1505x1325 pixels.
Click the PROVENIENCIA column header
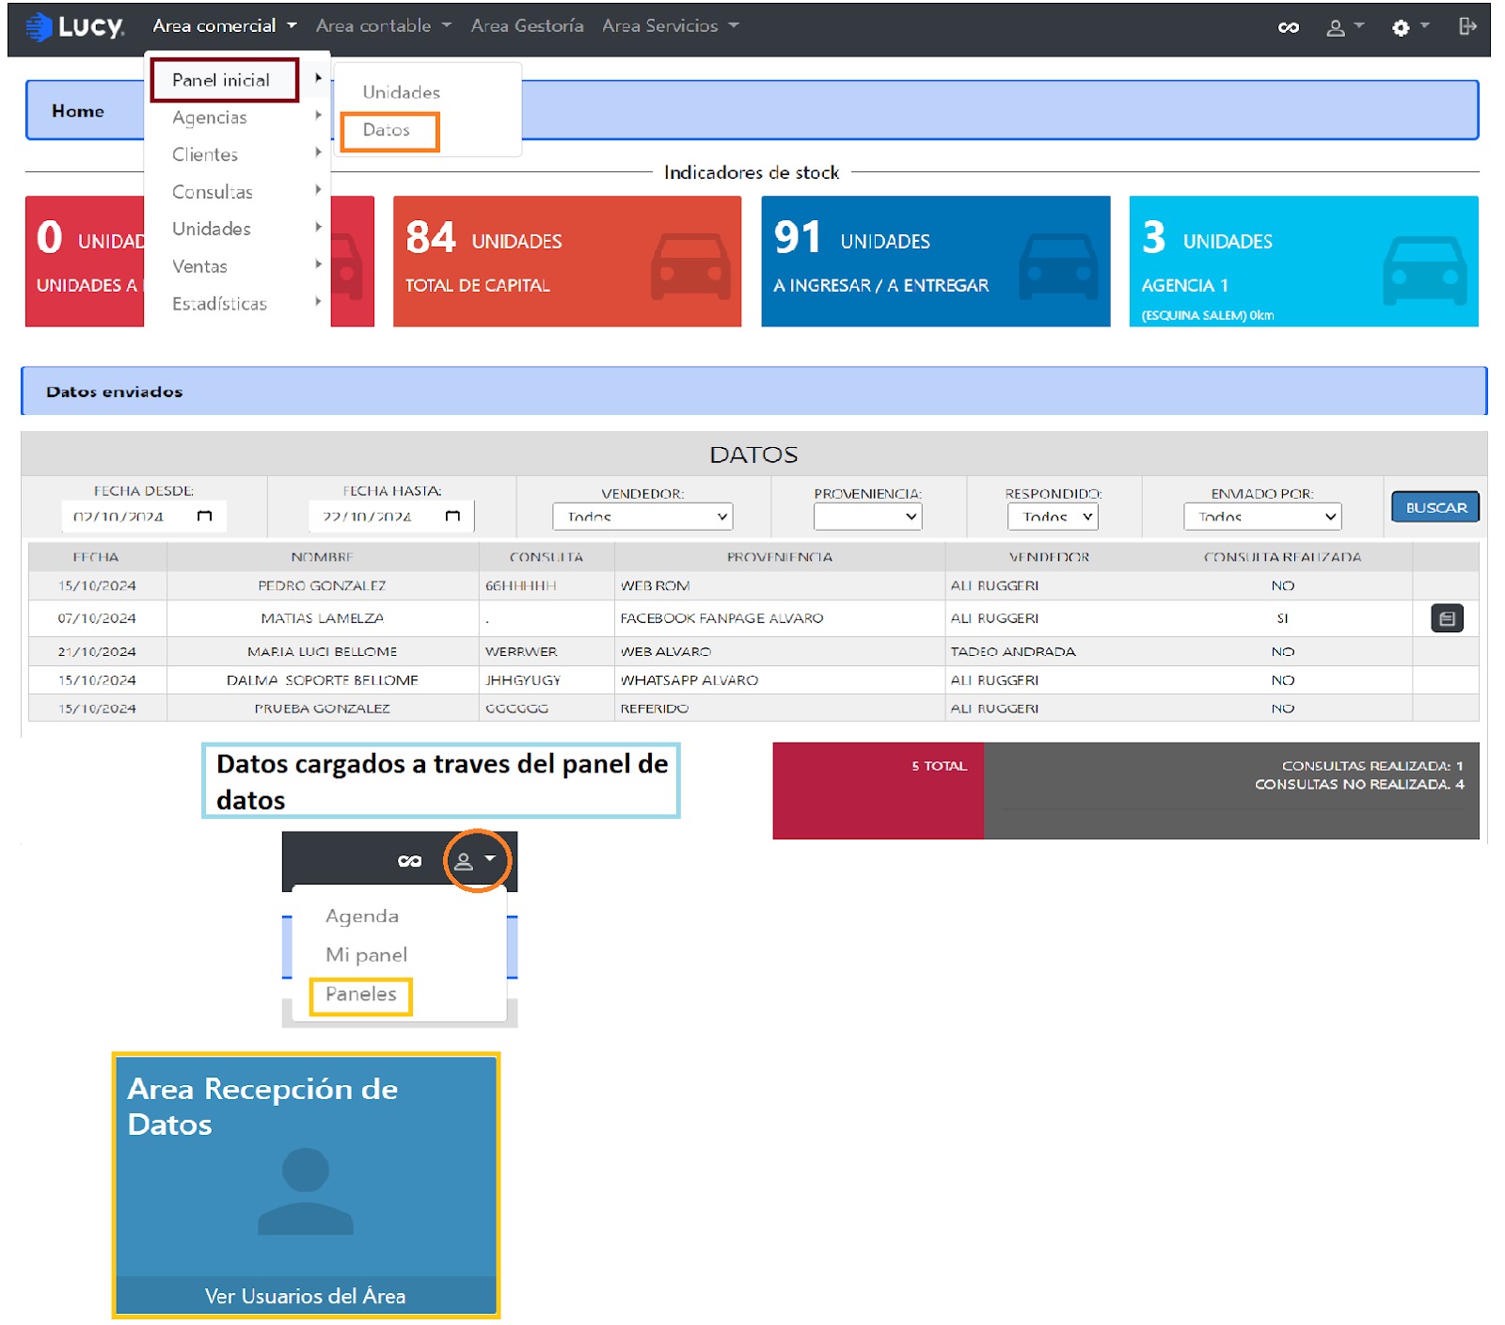click(x=780, y=557)
